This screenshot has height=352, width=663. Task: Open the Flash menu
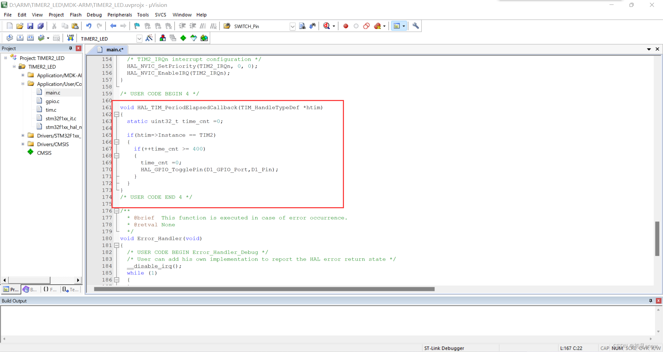[76, 15]
